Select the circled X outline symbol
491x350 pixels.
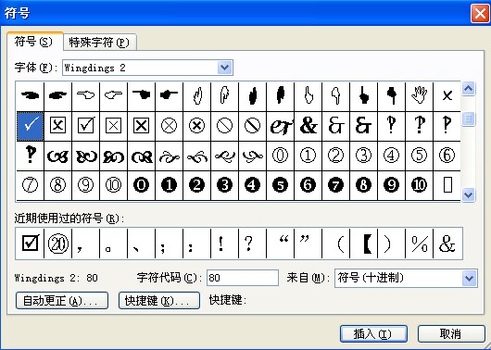click(170, 126)
